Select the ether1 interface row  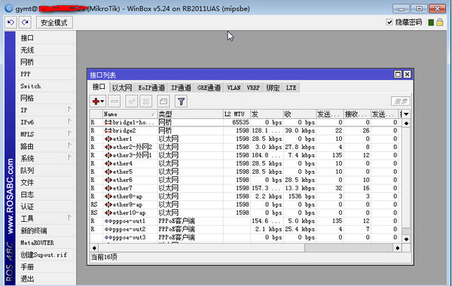pyautogui.click(x=246, y=138)
